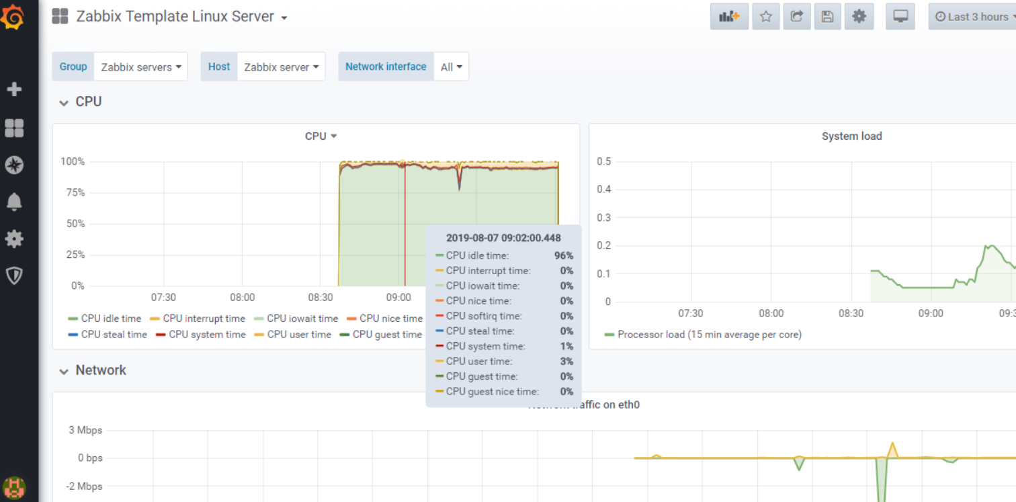Viewport: 1016px width, 502px height.
Task: Click the 0.5 label on System load axis
Action: coord(604,161)
